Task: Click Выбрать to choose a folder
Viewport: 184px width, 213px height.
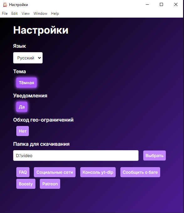Action: coord(155,156)
